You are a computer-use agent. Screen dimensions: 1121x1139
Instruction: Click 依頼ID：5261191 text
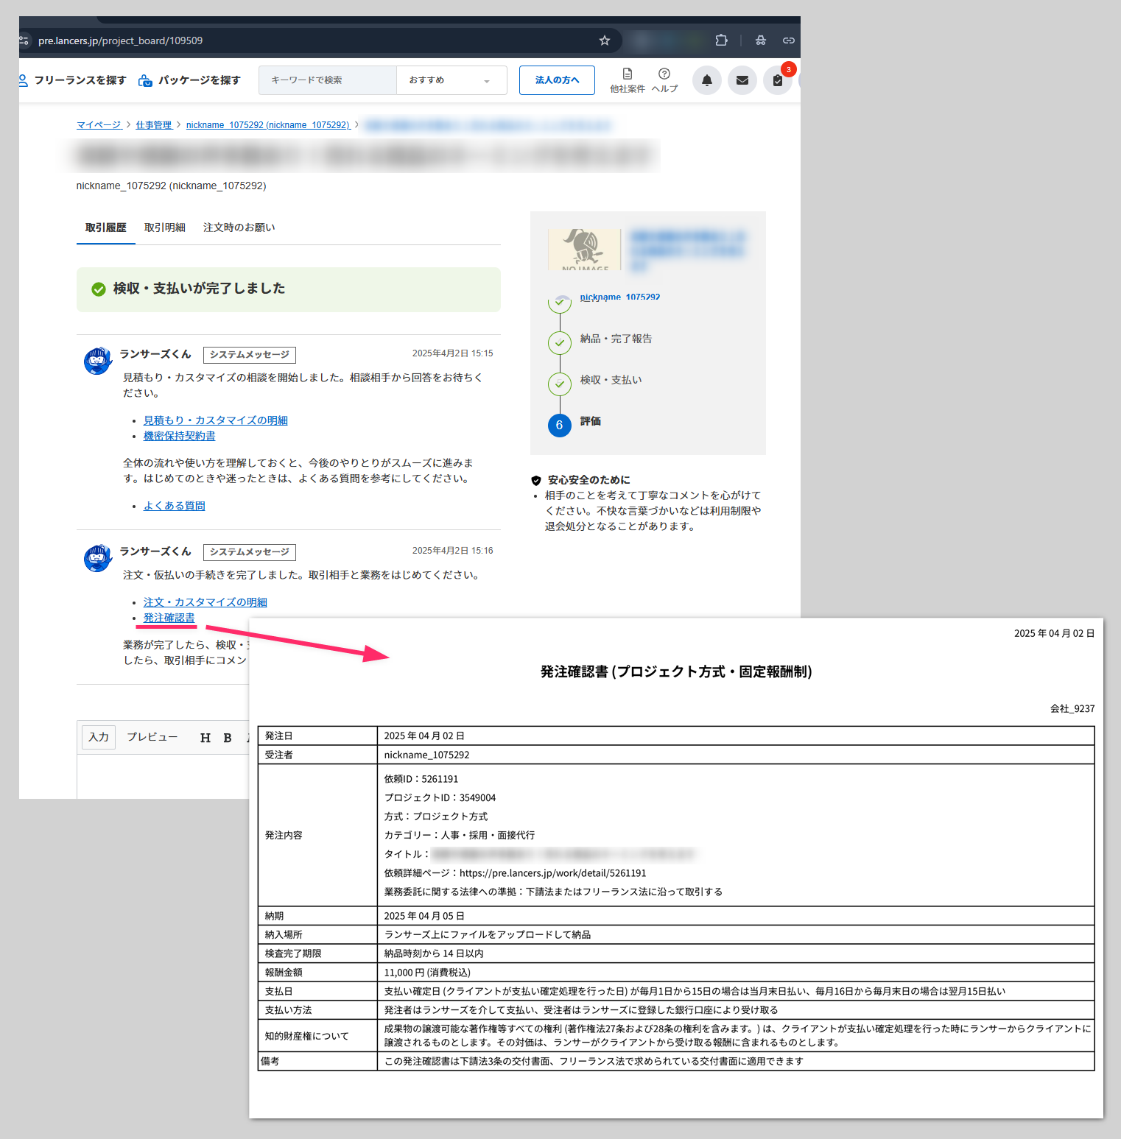tap(421, 779)
